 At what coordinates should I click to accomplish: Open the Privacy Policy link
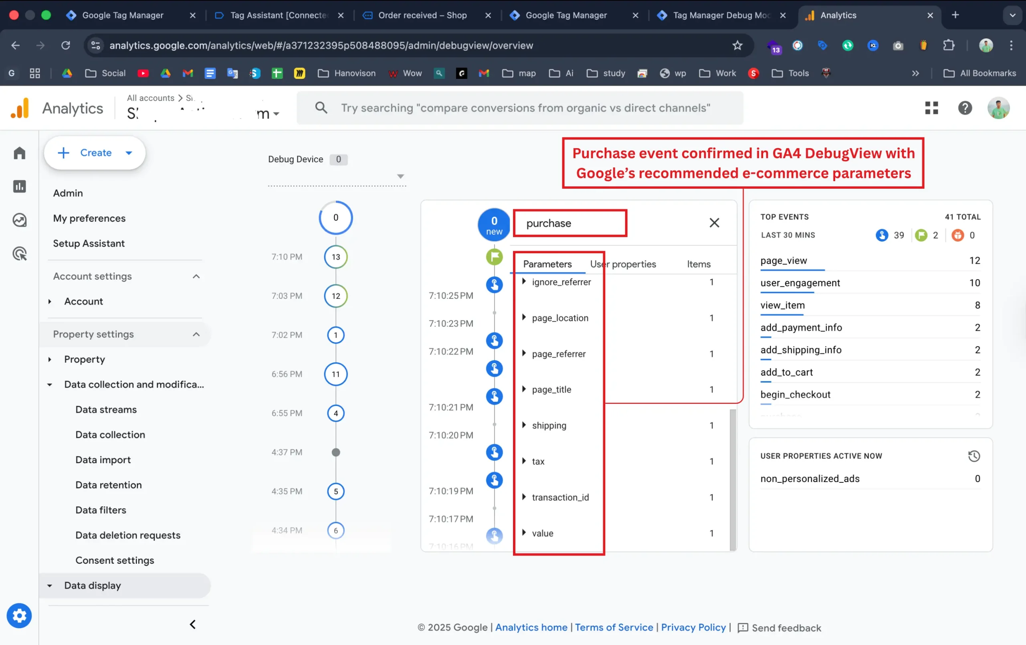click(x=693, y=627)
